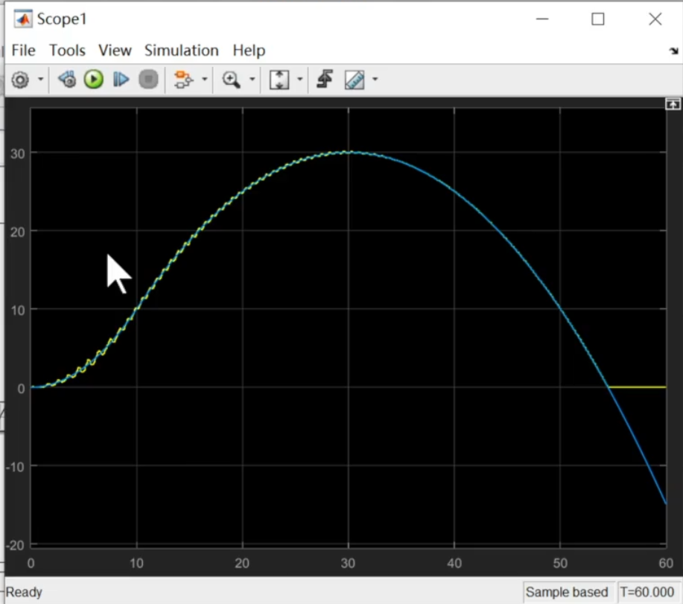Image resolution: width=683 pixels, height=604 pixels.
Task: Open the Help menu
Action: click(x=249, y=51)
